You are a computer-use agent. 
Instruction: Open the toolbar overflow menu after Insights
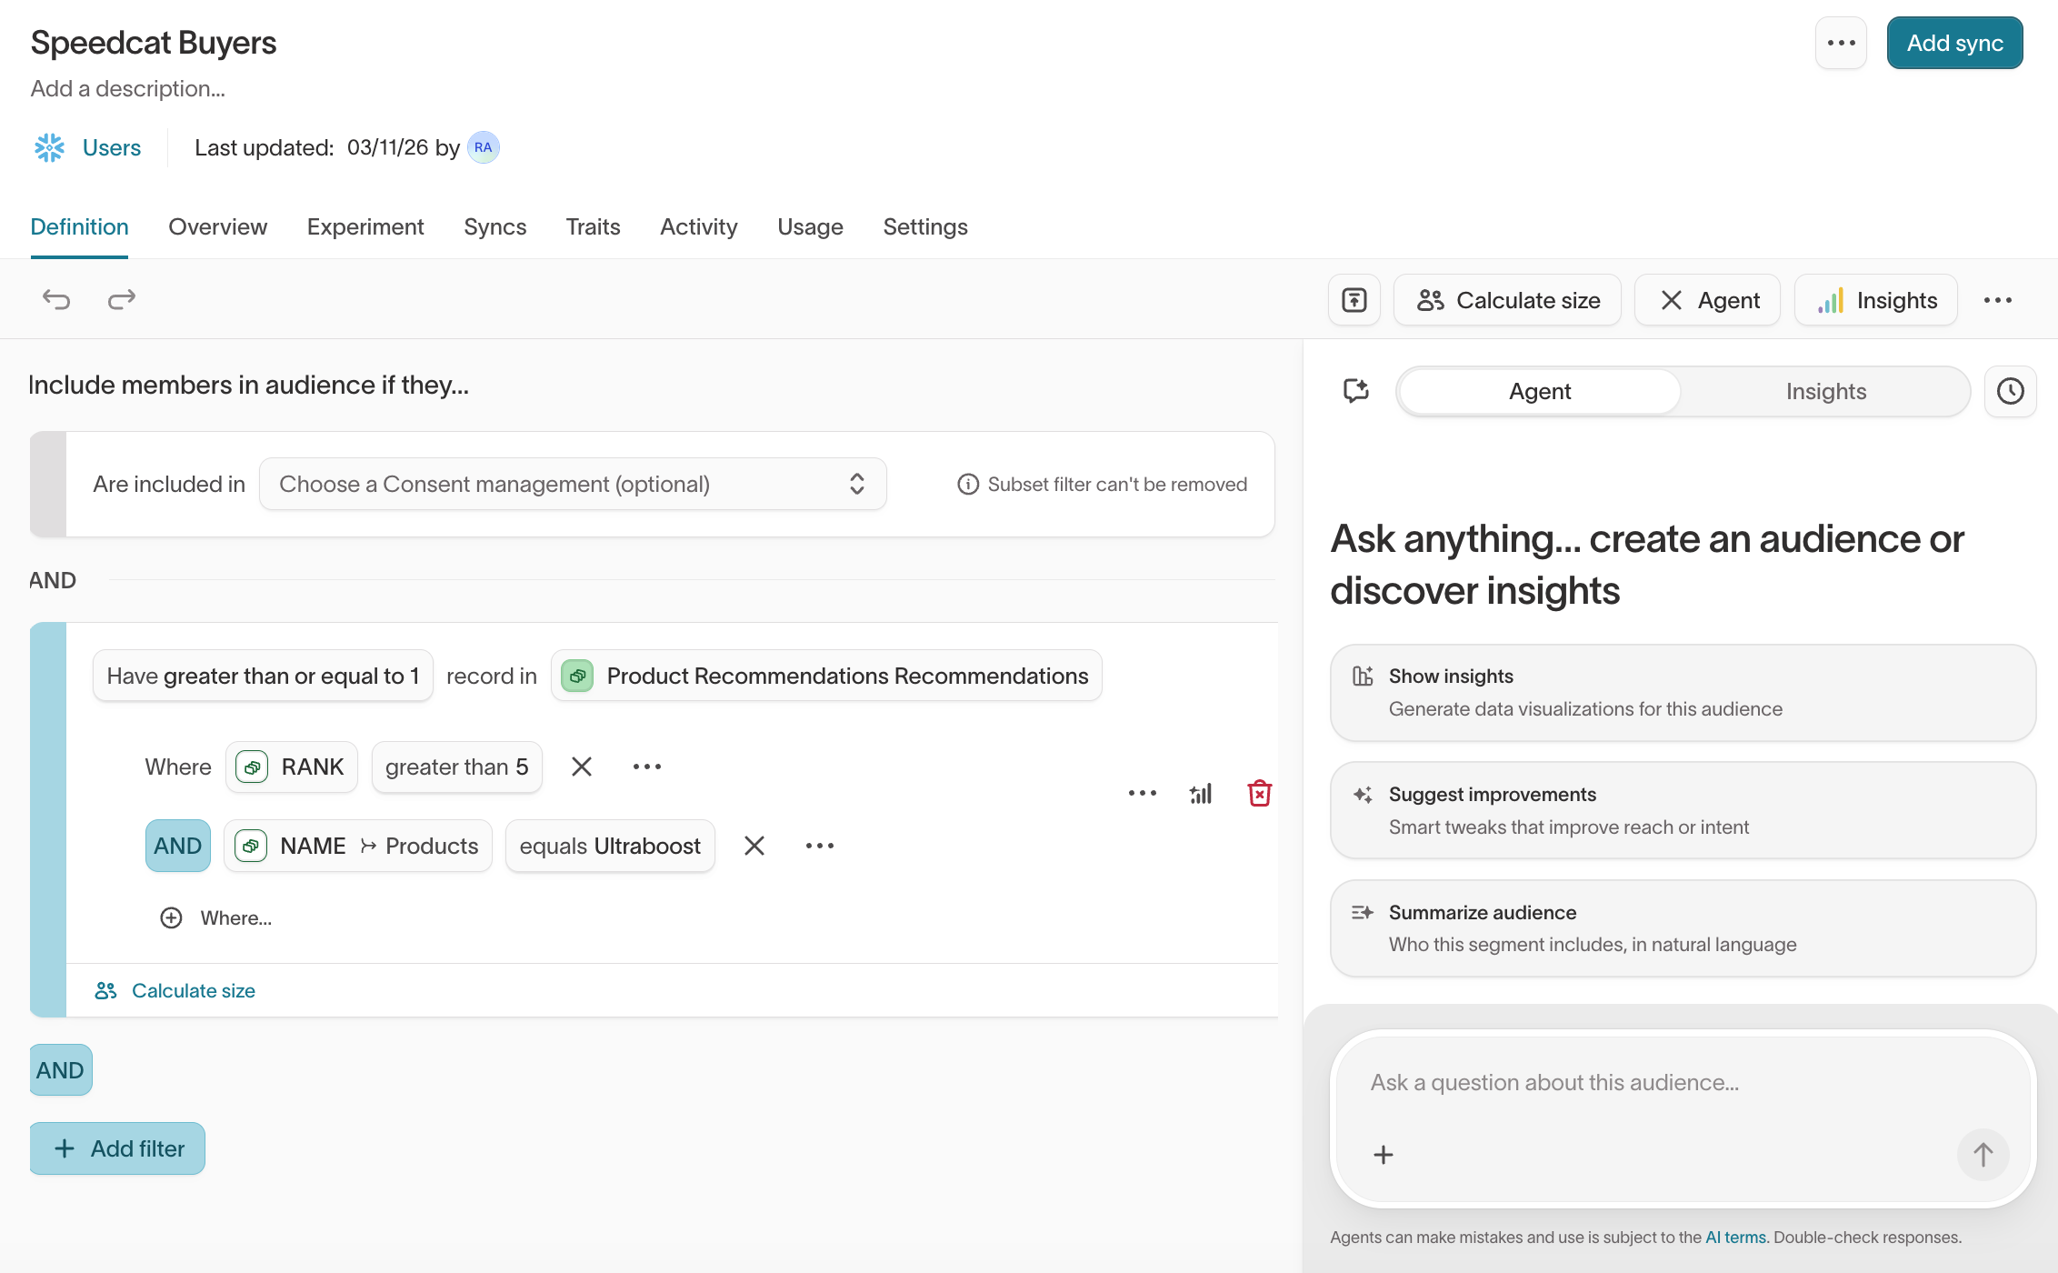coord(1998,300)
